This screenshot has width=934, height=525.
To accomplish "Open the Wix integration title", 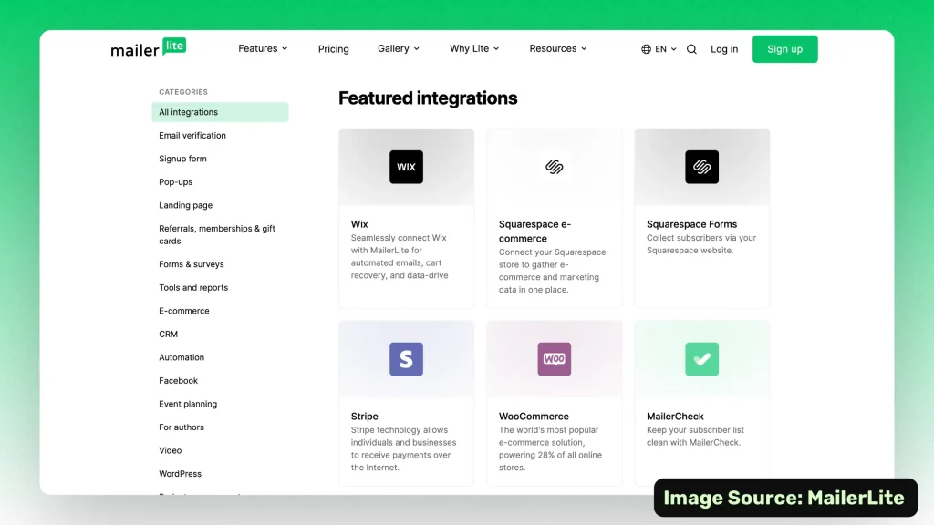I will [x=359, y=224].
